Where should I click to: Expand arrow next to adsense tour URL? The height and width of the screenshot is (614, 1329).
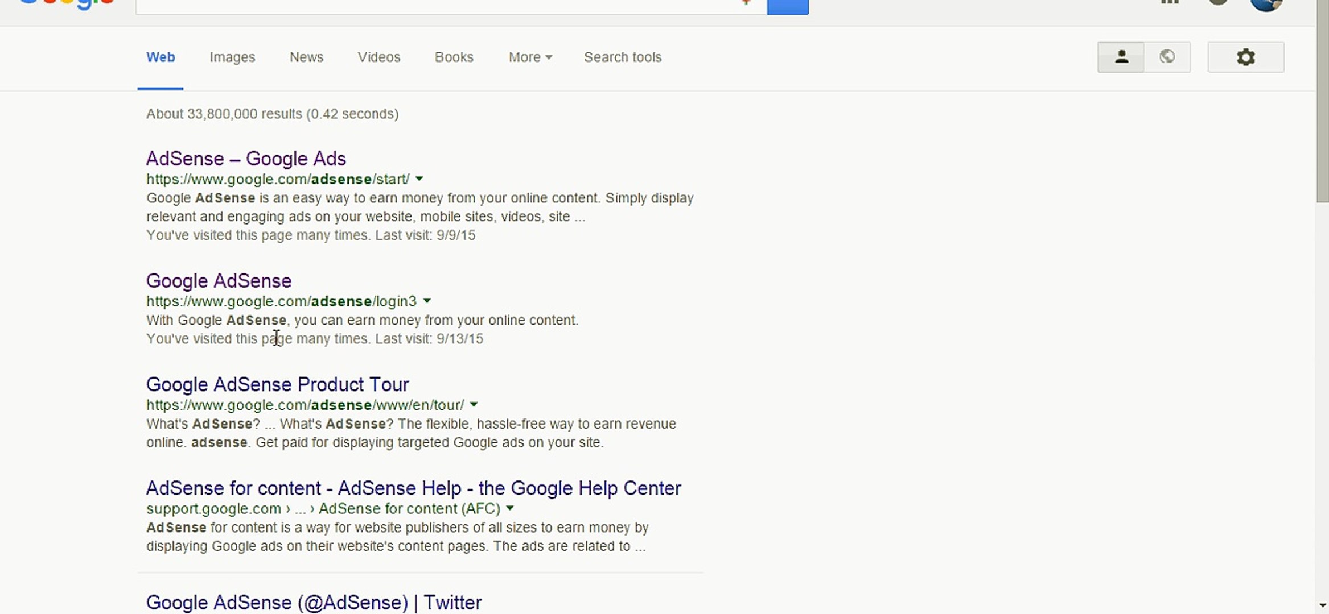coord(474,405)
